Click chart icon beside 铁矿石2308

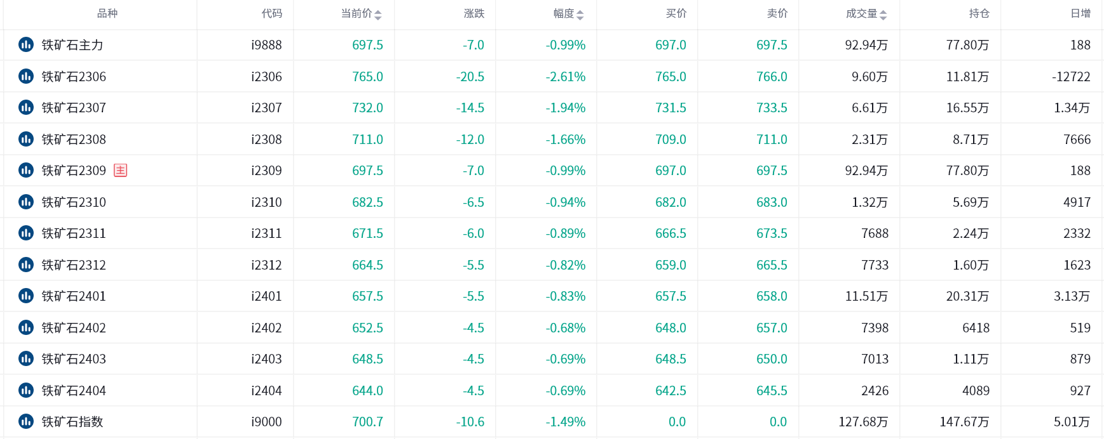click(x=26, y=140)
